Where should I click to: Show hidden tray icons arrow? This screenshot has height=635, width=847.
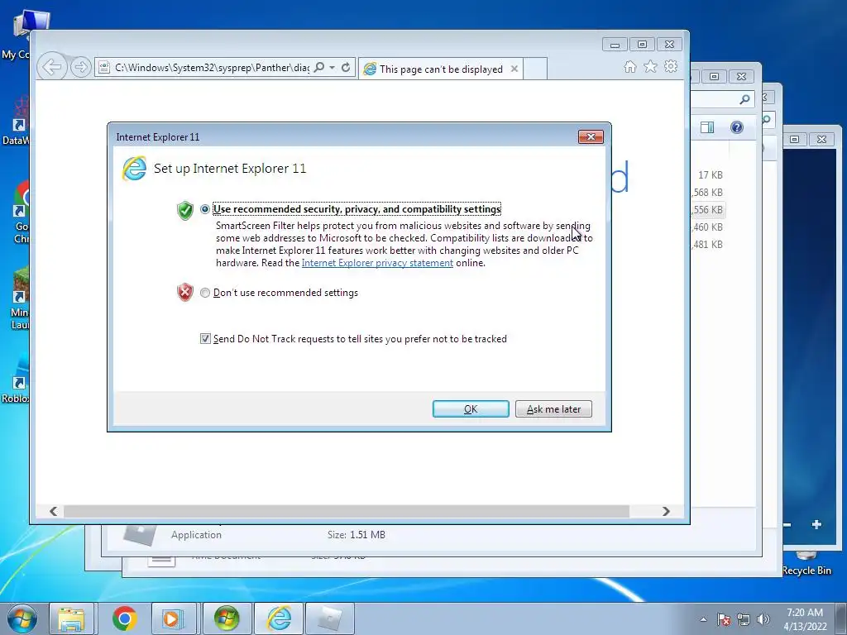tap(703, 619)
